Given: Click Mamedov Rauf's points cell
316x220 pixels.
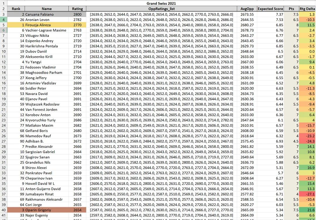Looking at the screenshot, I should point(291,136).
